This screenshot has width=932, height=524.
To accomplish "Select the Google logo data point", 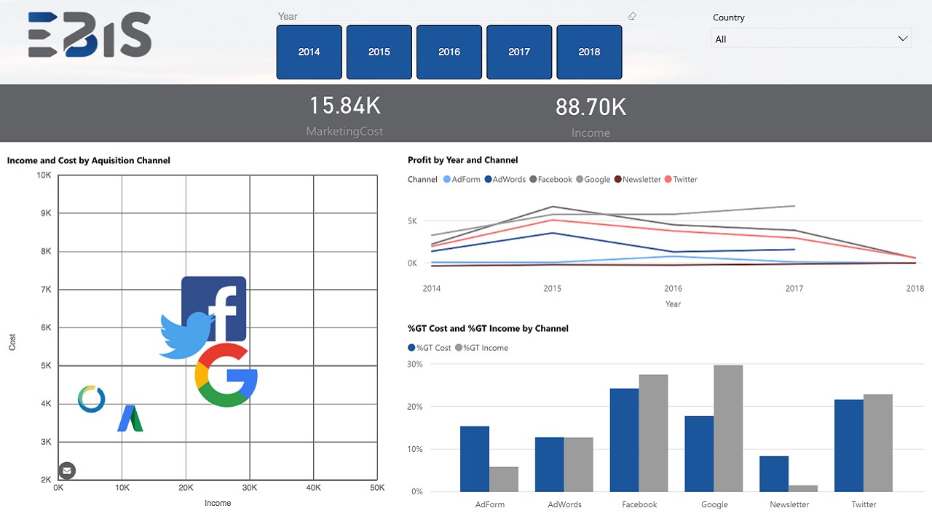I will tap(226, 376).
